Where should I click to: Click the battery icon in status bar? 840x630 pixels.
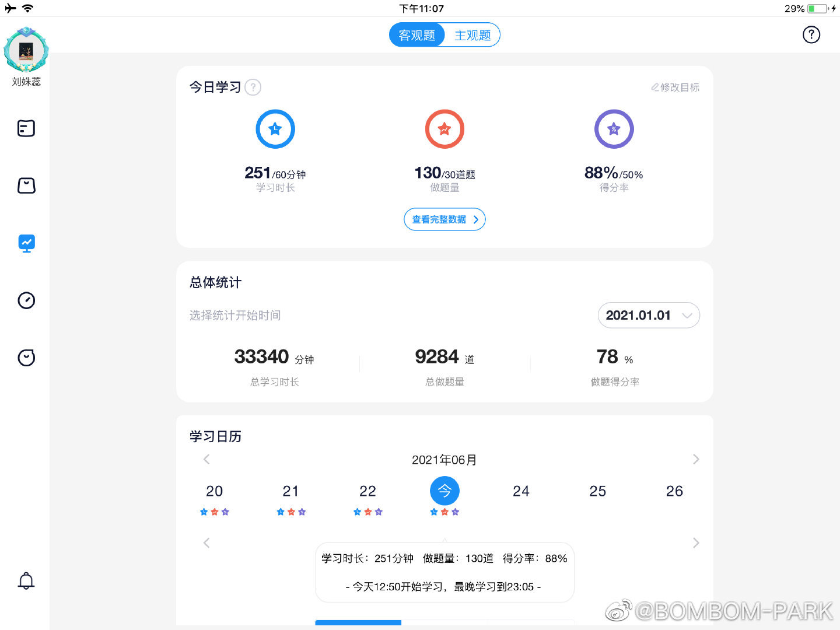point(818,8)
